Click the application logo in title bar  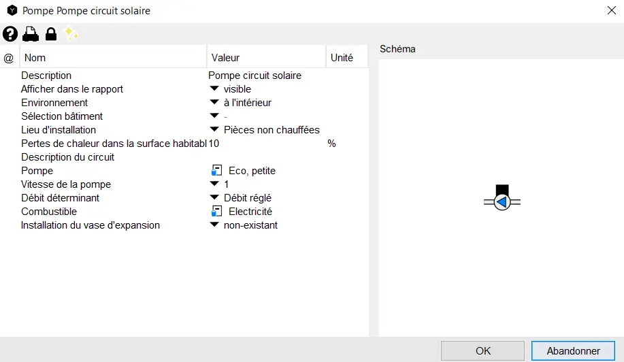(12, 11)
